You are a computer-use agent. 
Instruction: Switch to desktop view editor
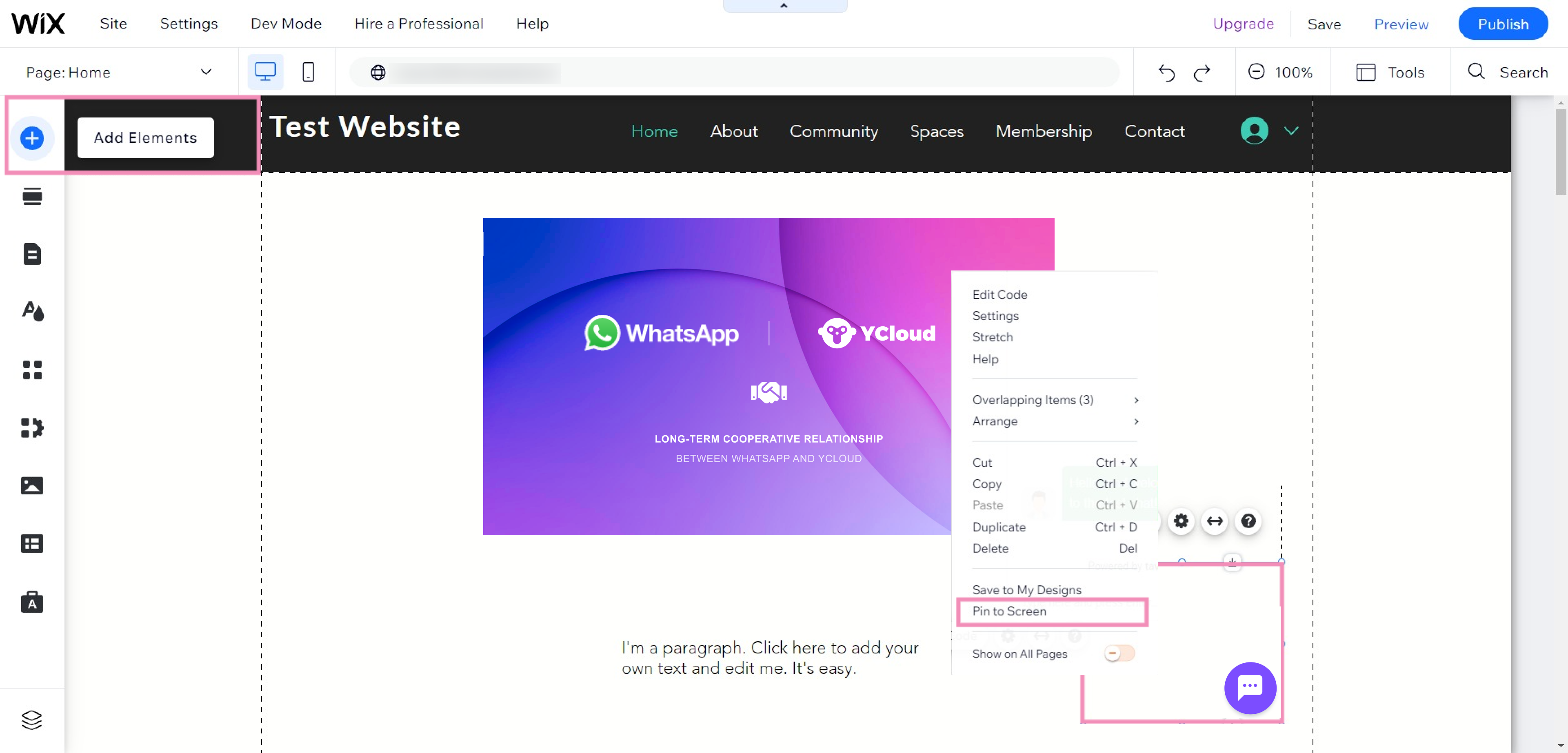pyautogui.click(x=265, y=72)
